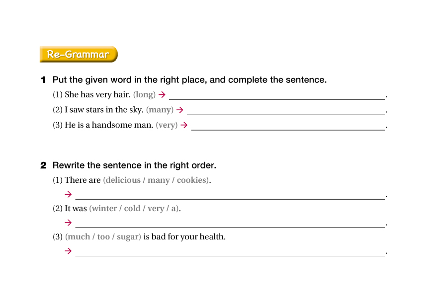434x304 pixels.
Task: Click the gray hint (much / too / sugar)
Action: point(103,236)
